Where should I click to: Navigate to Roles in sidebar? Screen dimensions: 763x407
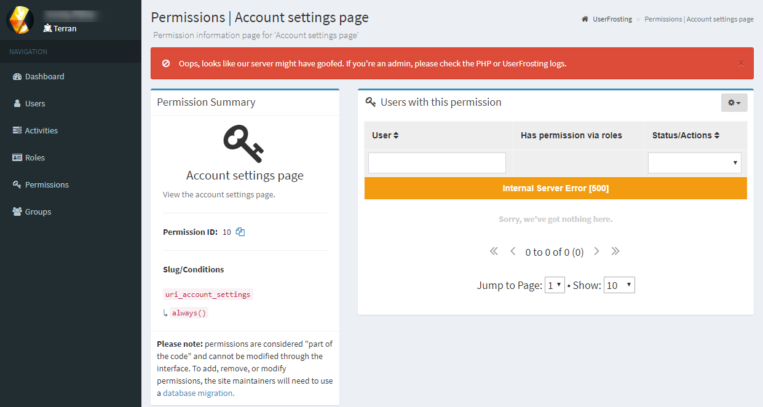[x=34, y=158]
